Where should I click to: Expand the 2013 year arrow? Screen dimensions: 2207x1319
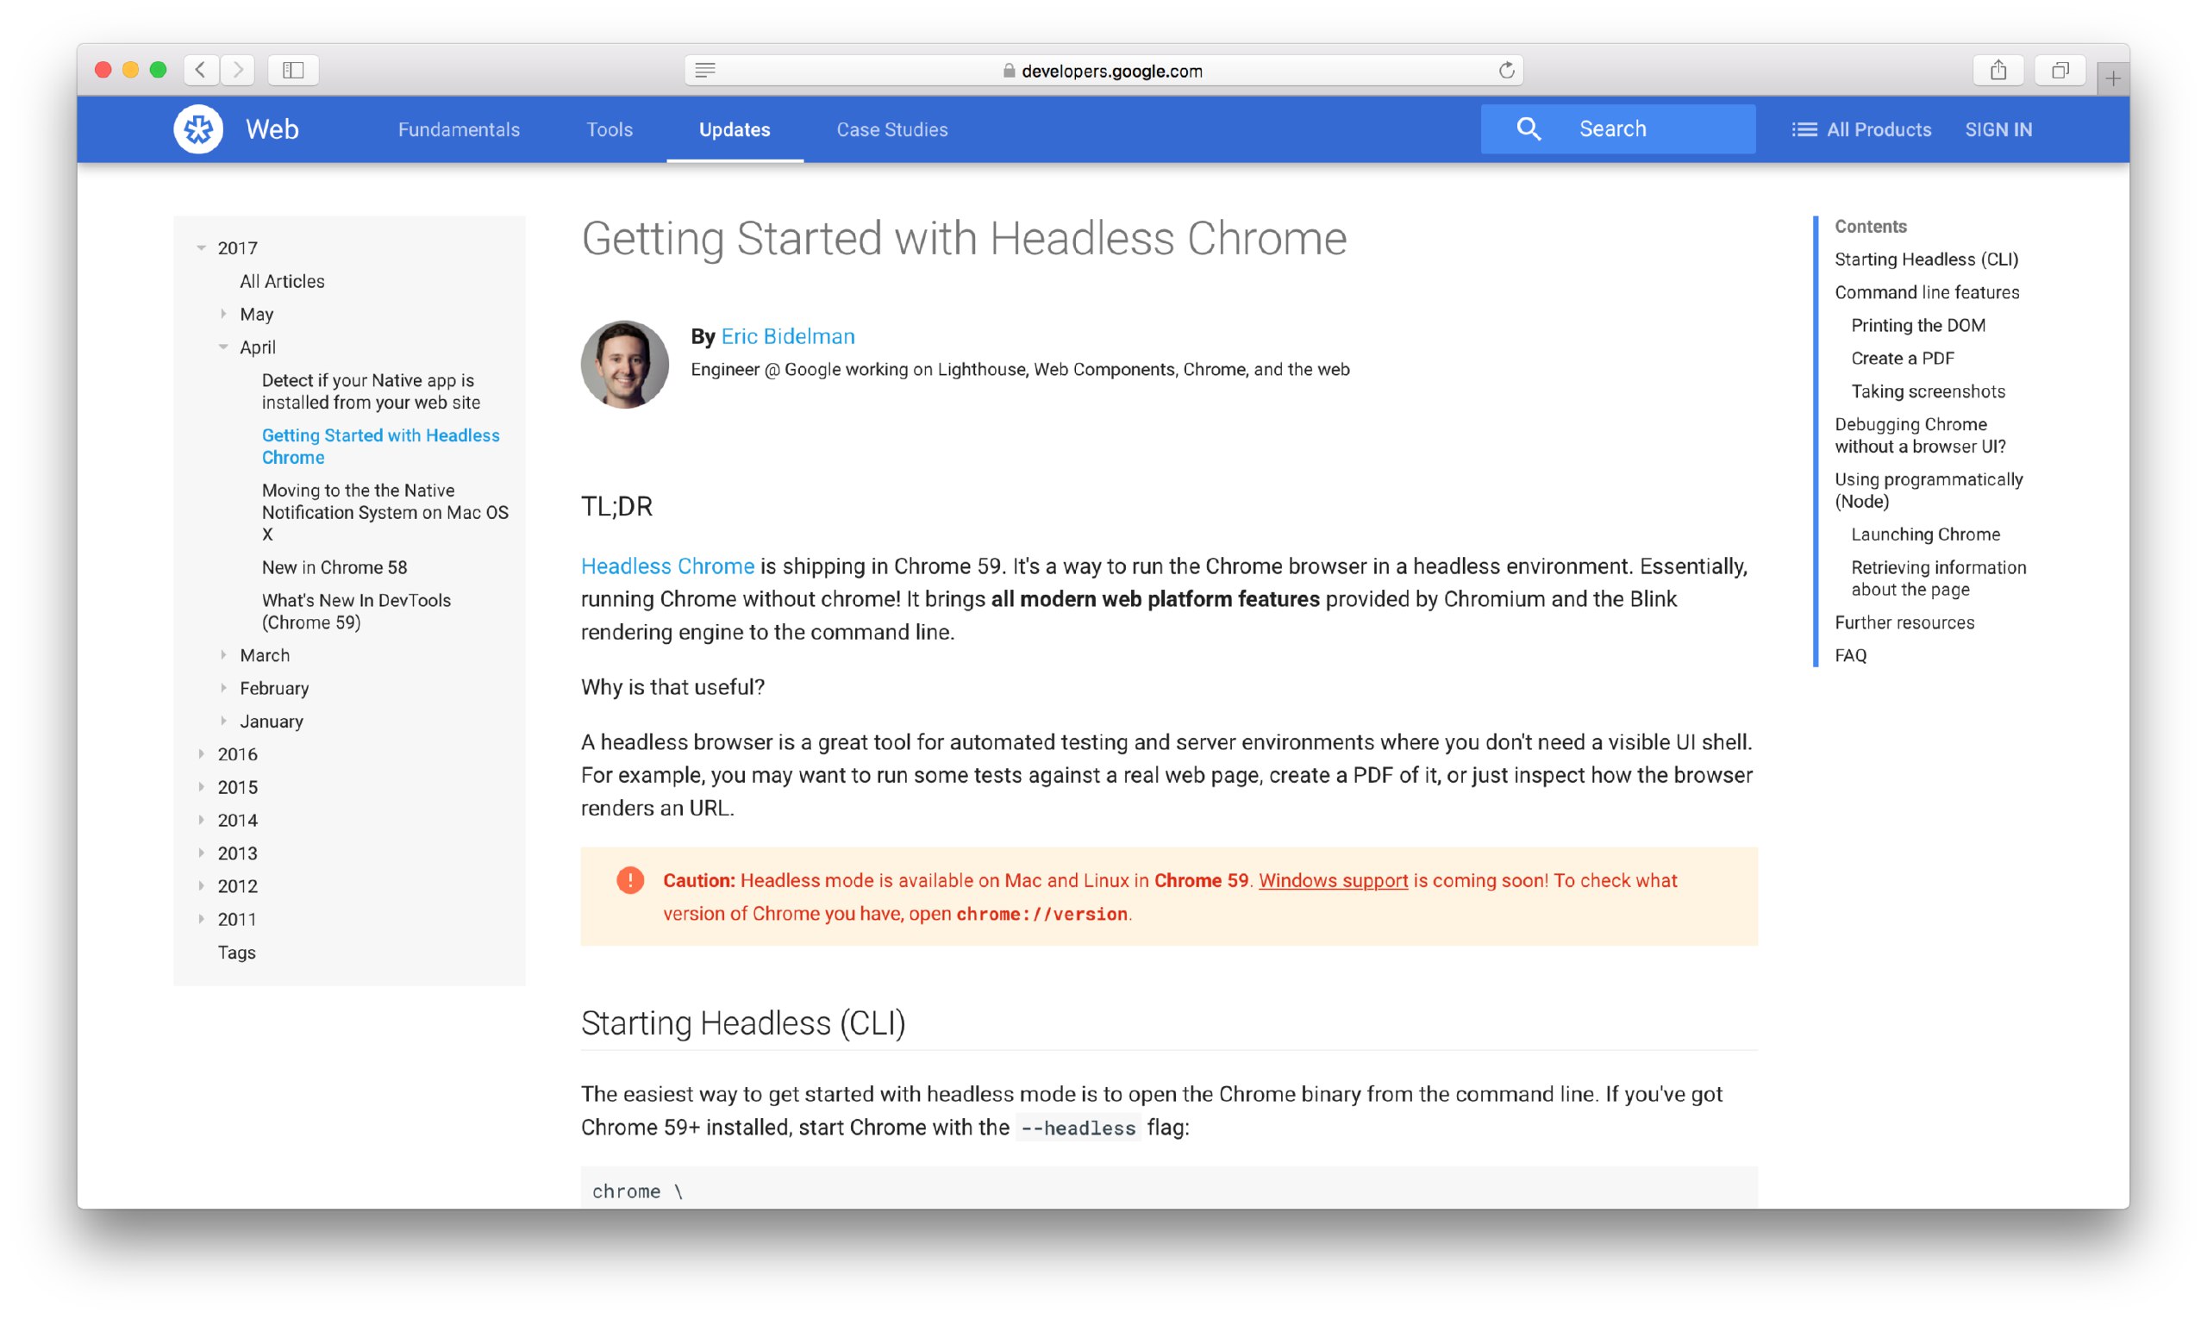pyautogui.click(x=202, y=853)
